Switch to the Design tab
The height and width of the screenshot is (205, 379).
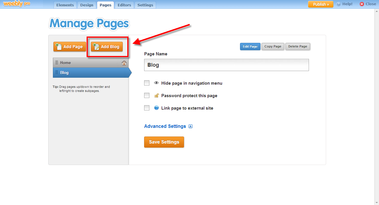tap(87, 5)
